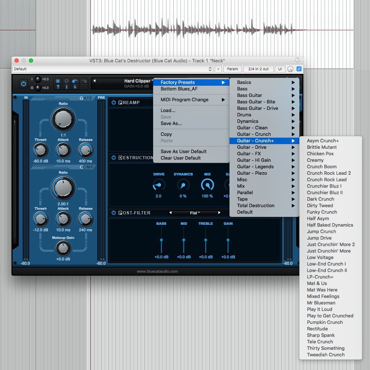Click the 2/4 in 2 out routing field
The height and width of the screenshot is (370, 370).
258,68
